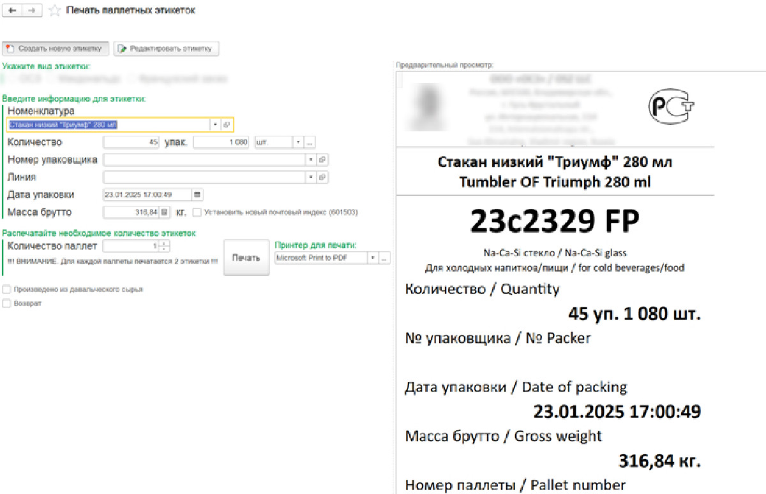Go back with the left arrow button

pyautogui.click(x=12, y=11)
